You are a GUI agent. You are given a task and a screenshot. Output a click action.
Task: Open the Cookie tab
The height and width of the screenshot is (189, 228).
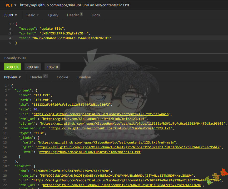pos(62,77)
